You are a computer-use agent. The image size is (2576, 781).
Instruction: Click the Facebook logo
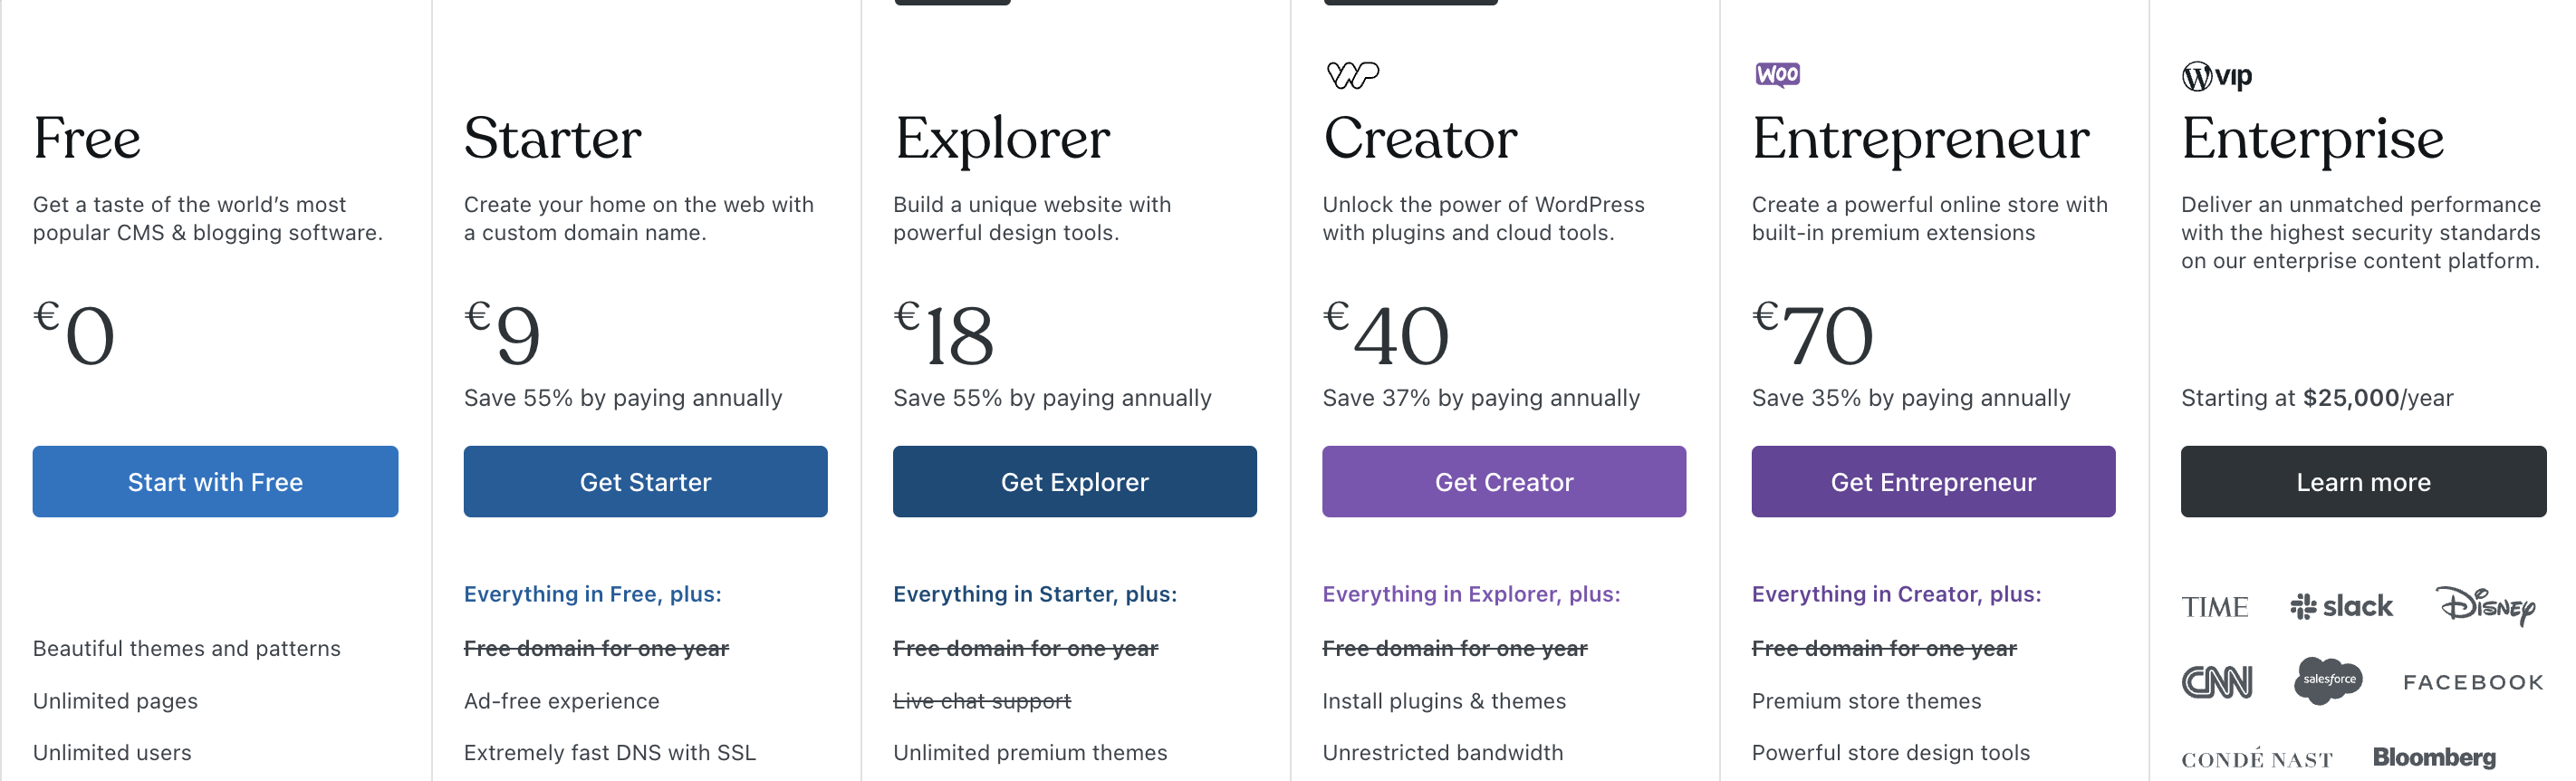pyautogui.click(x=2473, y=682)
